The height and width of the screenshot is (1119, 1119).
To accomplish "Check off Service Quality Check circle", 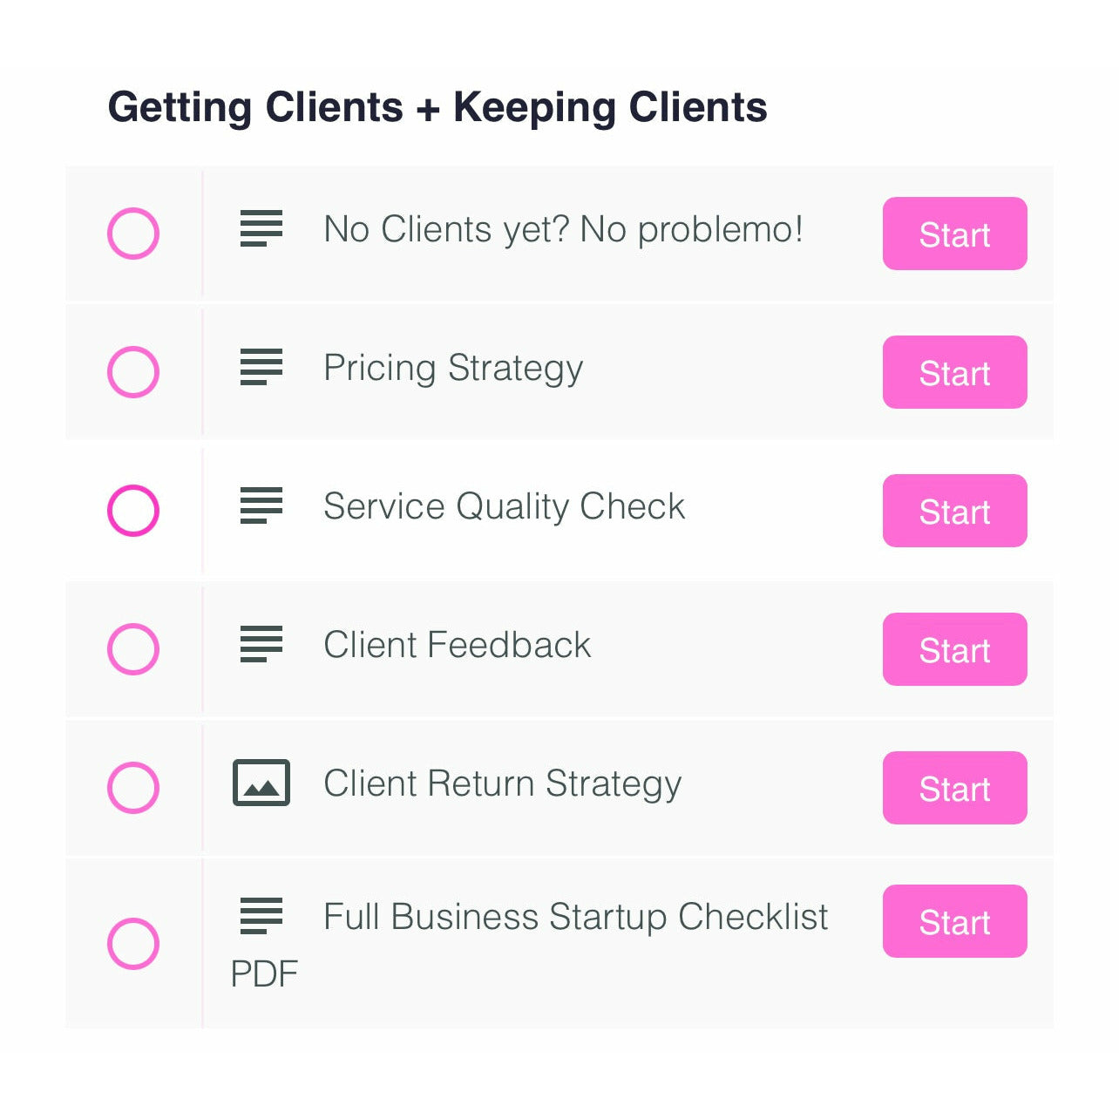I will click(x=133, y=511).
